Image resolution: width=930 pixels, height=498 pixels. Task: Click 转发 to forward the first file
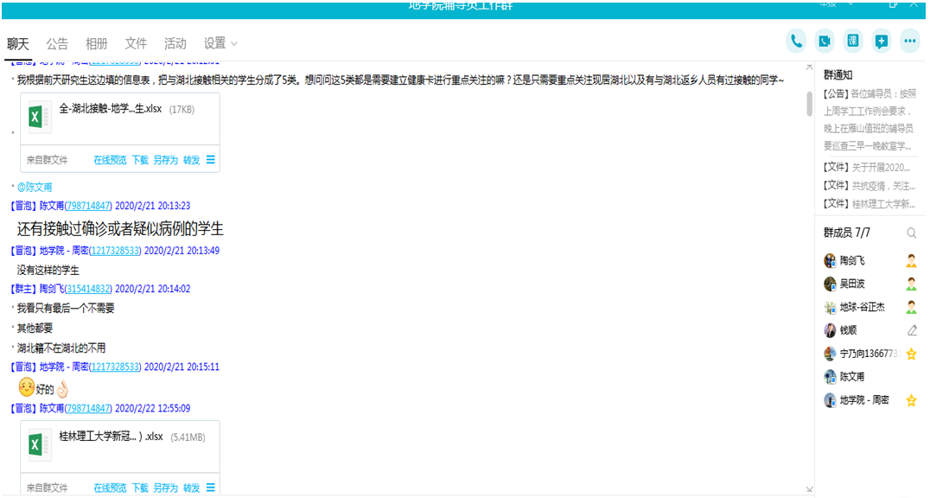pyautogui.click(x=191, y=160)
